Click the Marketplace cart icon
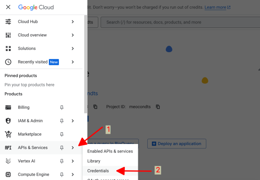The width and height of the screenshot is (260, 180). pos(8,134)
